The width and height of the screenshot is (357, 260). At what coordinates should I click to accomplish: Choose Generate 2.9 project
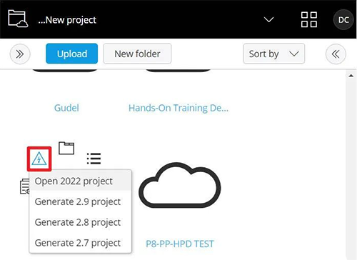(81, 201)
